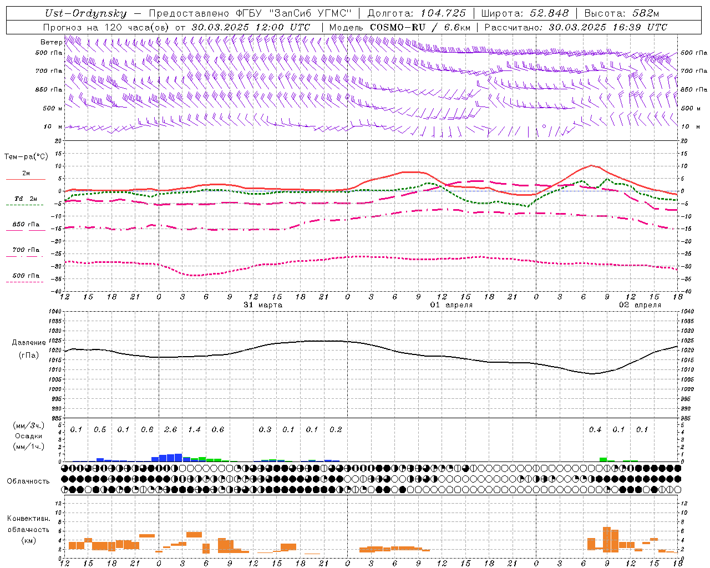Click the date label '02 апреля'
This screenshot has width=710, height=568.
pyautogui.click(x=640, y=305)
